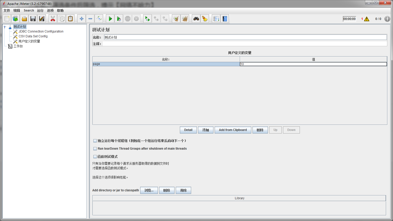Click the Copy icon in toolbar
393x221 pixels.
tap(61, 19)
